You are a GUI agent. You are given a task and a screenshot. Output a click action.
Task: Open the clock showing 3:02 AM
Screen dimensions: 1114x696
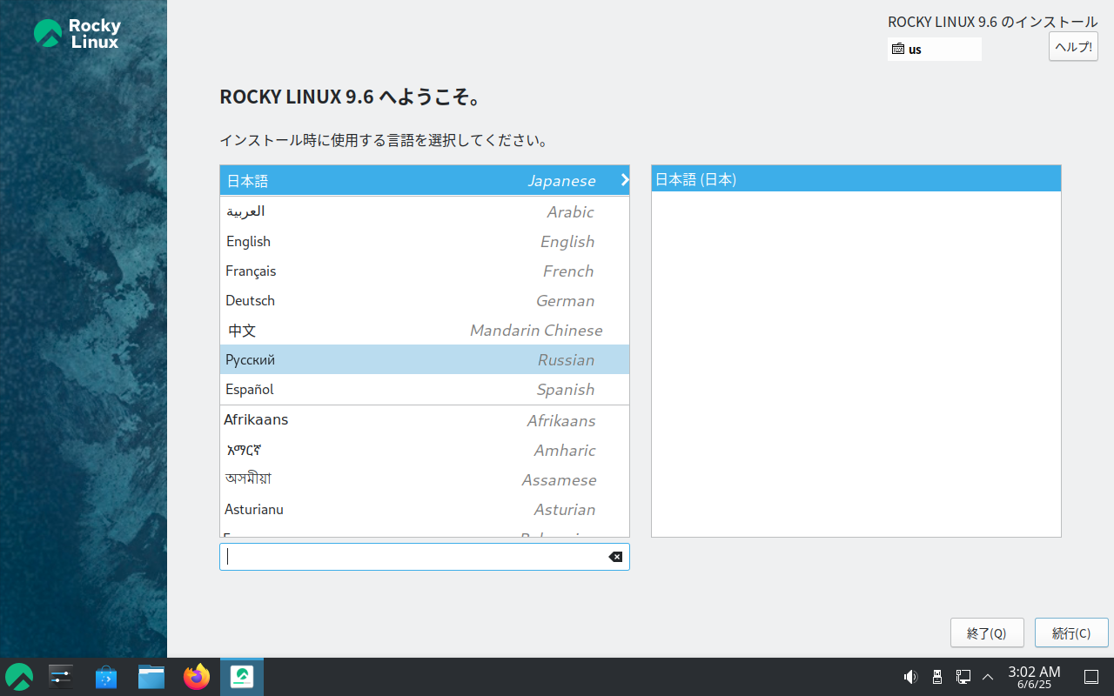(1034, 677)
